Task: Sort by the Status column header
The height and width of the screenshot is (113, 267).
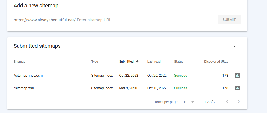Action: (179, 62)
